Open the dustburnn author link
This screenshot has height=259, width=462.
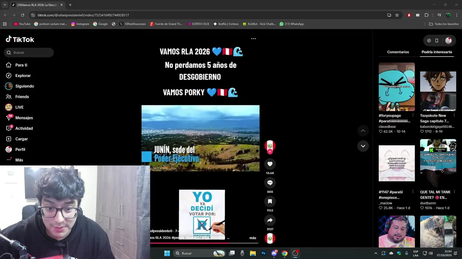pyautogui.click(x=428, y=203)
